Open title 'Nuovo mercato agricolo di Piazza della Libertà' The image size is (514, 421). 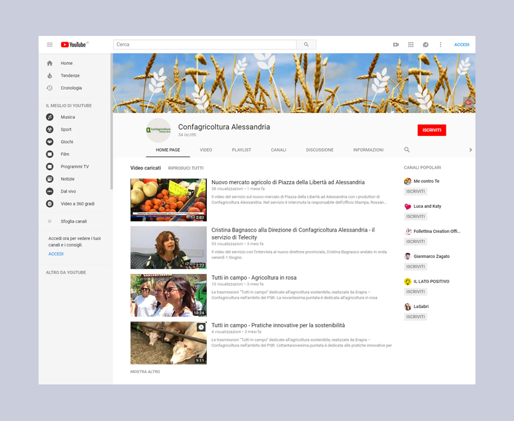click(288, 182)
